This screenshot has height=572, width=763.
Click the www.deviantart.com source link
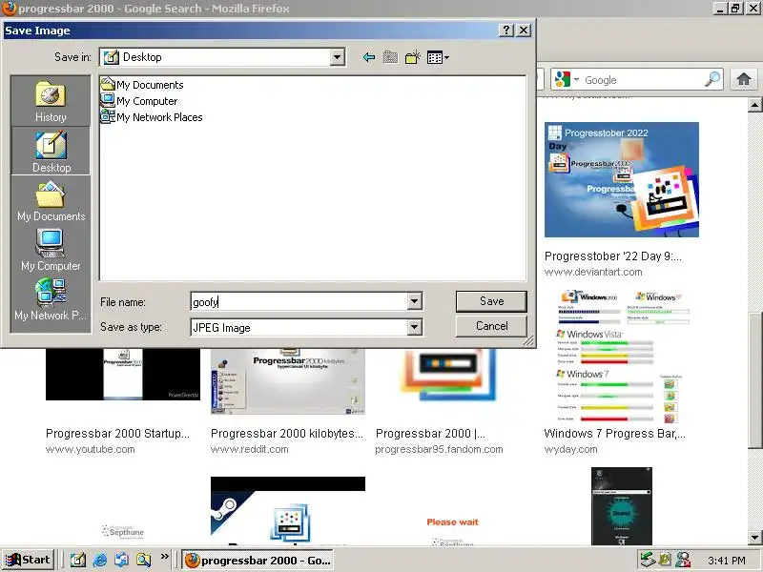click(x=593, y=272)
